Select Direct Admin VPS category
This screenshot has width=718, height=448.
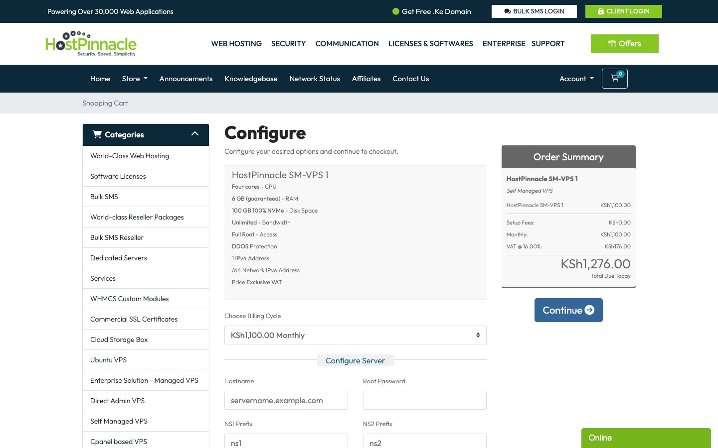(x=146, y=401)
